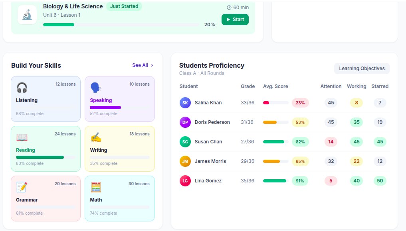
Task: Click the Just Started status badge
Action: click(124, 6)
